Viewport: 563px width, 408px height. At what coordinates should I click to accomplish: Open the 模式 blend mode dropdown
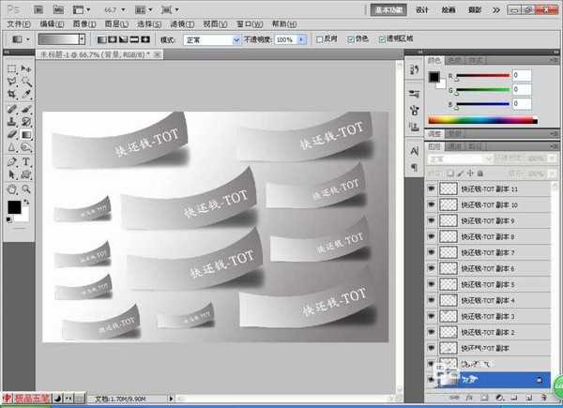pyautogui.click(x=213, y=40)
